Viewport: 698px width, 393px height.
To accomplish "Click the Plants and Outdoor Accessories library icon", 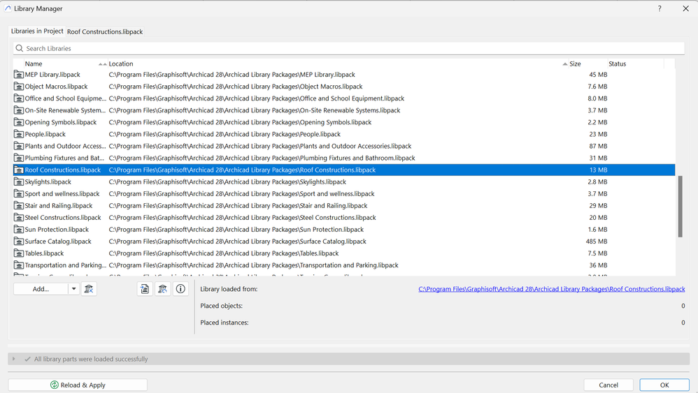I will tap(19, 146).
